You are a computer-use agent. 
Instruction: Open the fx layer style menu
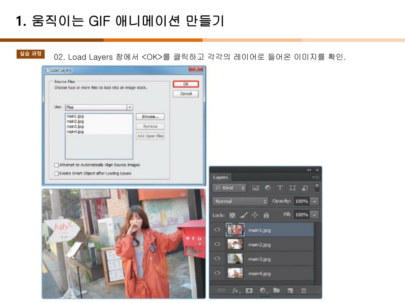[x=236, y=291]
